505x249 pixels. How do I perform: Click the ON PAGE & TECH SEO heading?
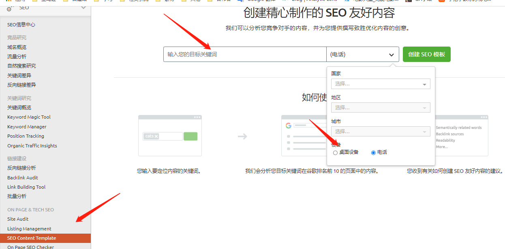coord(30,210)
